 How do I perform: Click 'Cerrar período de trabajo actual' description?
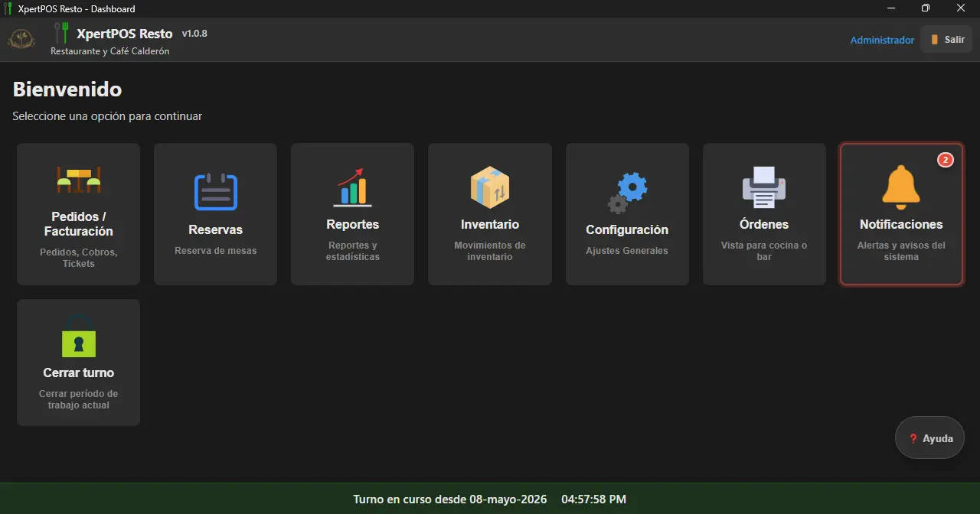78,399
